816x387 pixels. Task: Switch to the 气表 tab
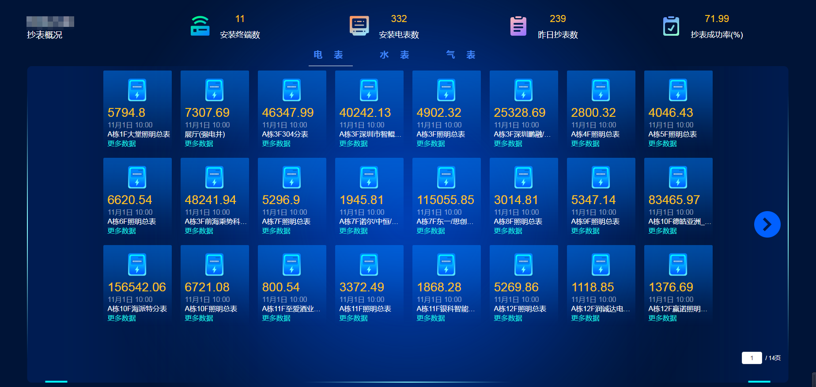(461, 55)
